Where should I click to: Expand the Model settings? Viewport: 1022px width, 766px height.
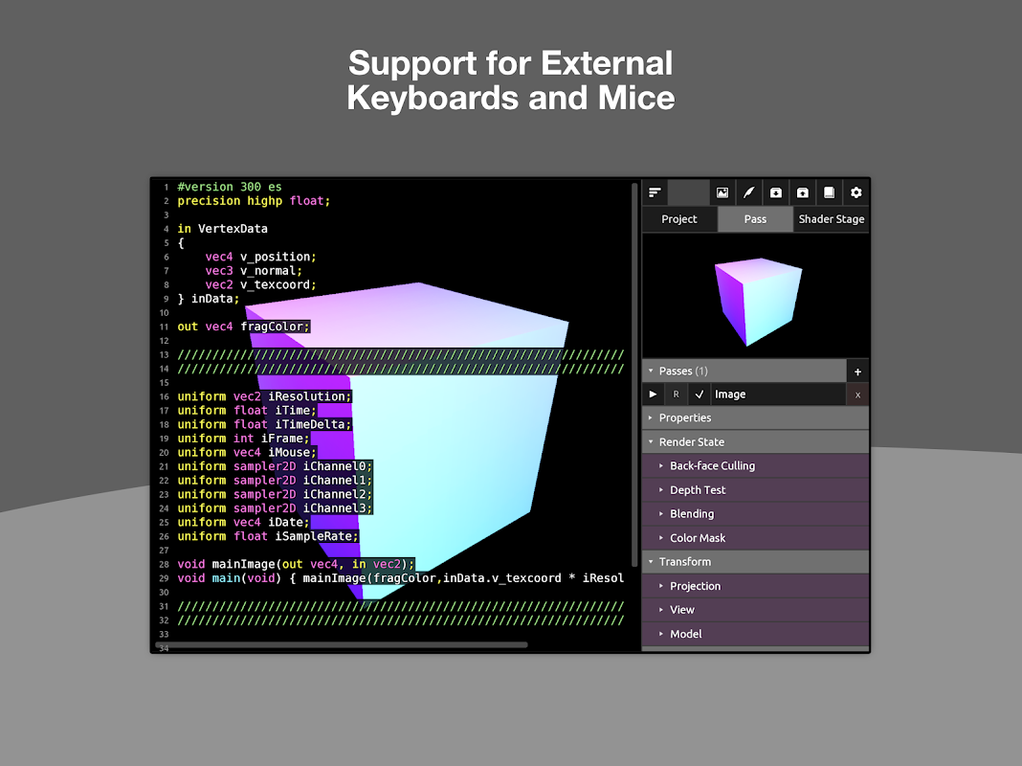(755, 634)
